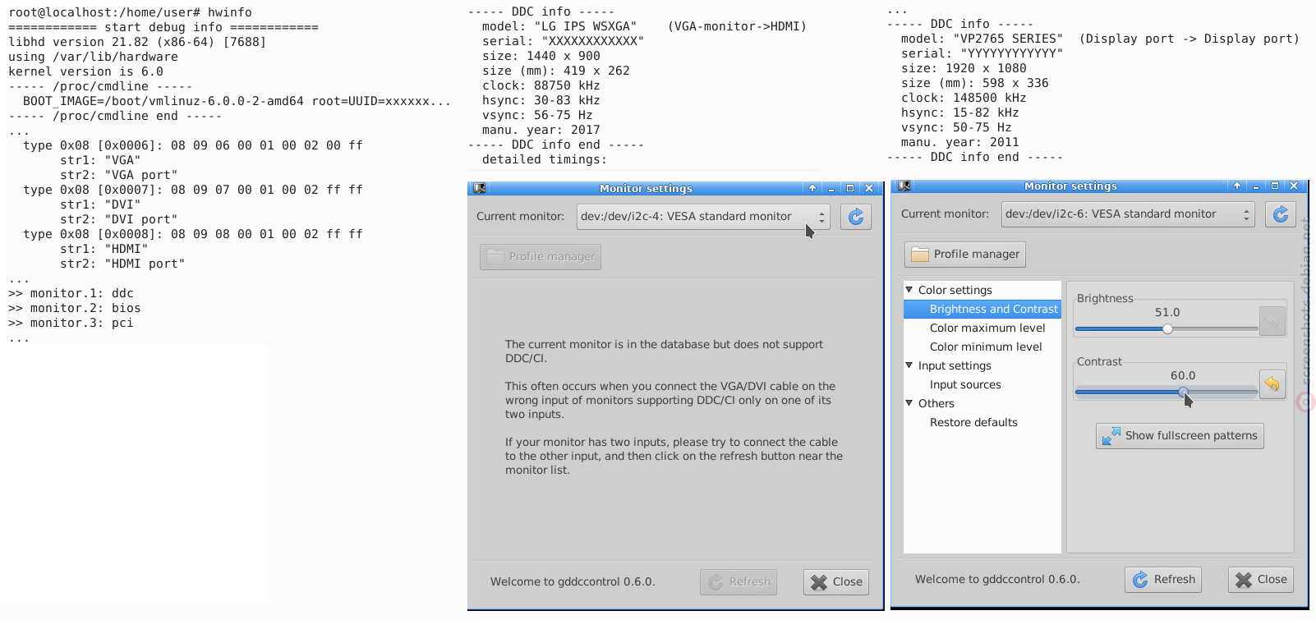Select Color minimum level item
This screenshot has height=620, width=1316.
point(986,347)
